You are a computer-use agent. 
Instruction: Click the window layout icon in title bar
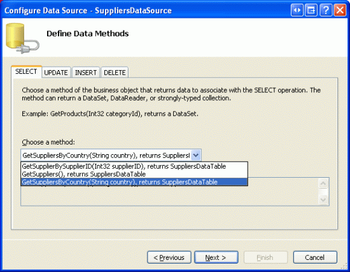(x=311, y=10)
